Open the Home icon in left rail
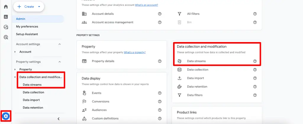The width and height of the screenshot is (303, 124). (6, 7)
